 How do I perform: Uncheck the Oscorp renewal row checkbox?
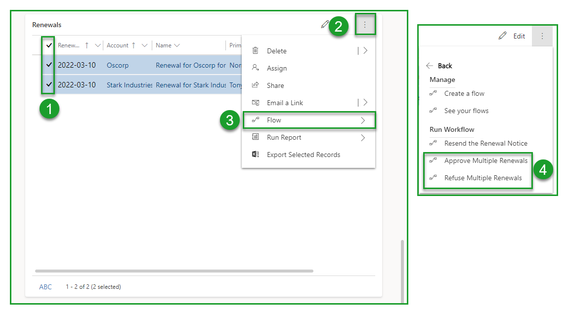pos(49,65)
